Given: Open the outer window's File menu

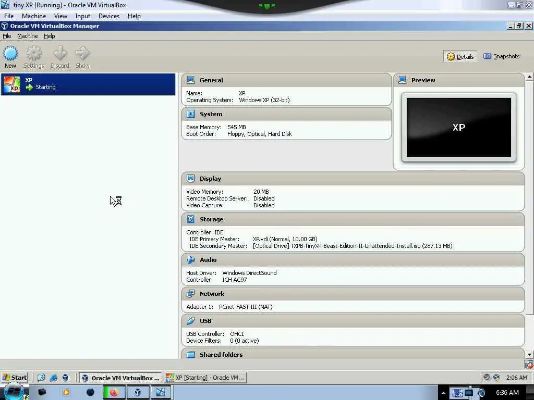Looking at the screenshot, I should tap(9, 16).
